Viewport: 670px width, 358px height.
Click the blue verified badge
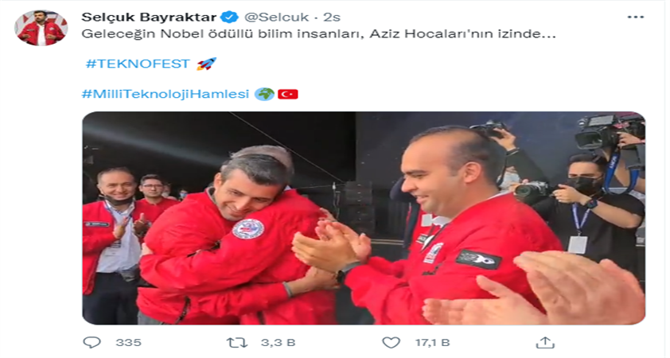pyautogui.click(x=229, y=17)
